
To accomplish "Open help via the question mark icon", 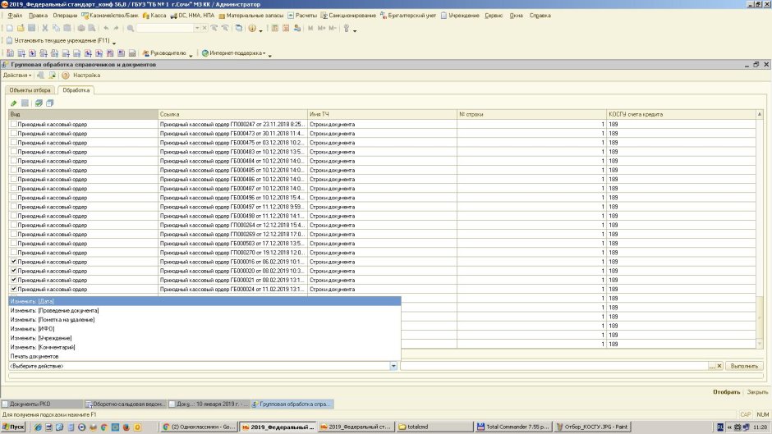I will tap(66, 75).
